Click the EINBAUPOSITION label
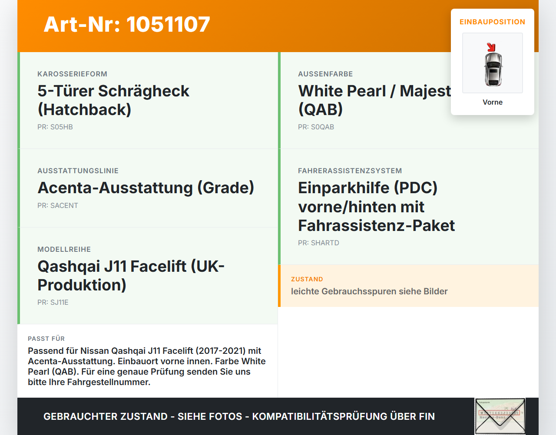The width and height of the screenshot is (556, 435). [493, 22]
